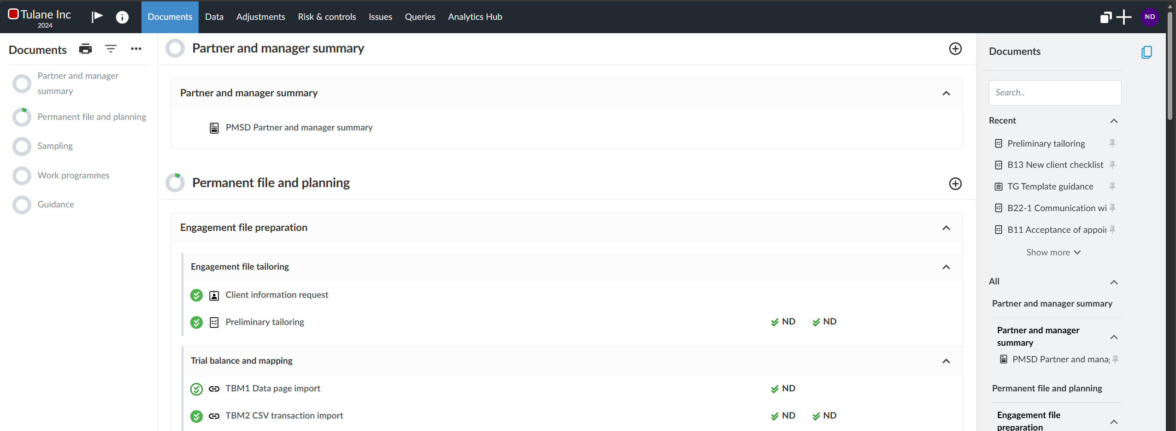Navigate to Sampling in sidebar
This screenshot has height=431, width=1176.
tap(55, 146)
